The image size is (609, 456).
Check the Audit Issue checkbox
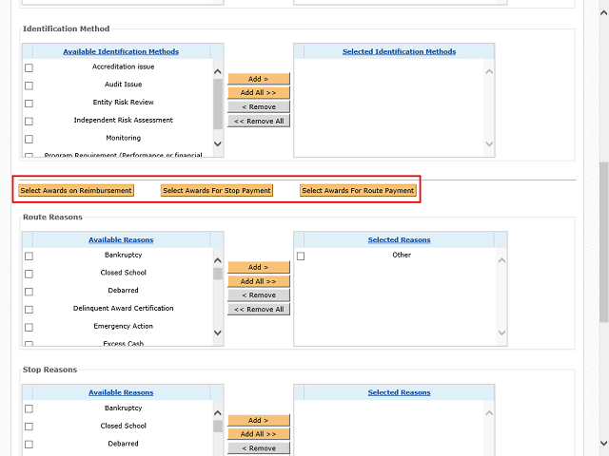coord(29,85)
